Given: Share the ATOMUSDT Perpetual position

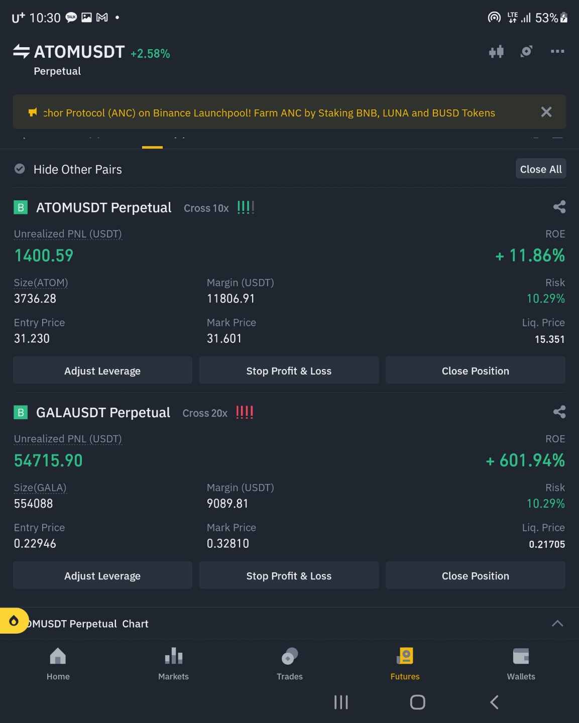Looking at the screenshot, I should (x=559, y=207).
